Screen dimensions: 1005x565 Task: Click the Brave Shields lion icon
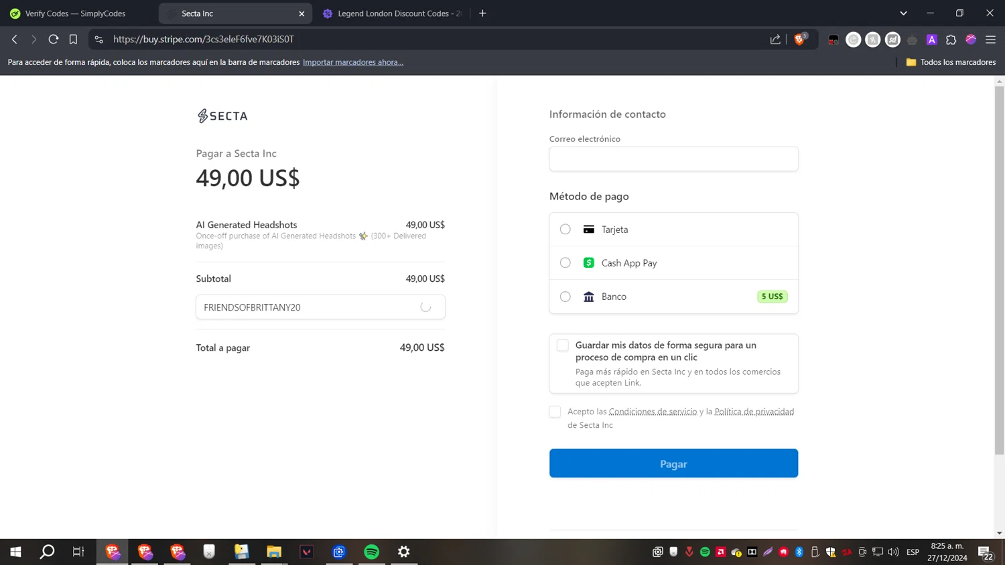click(x=799, y=39)
